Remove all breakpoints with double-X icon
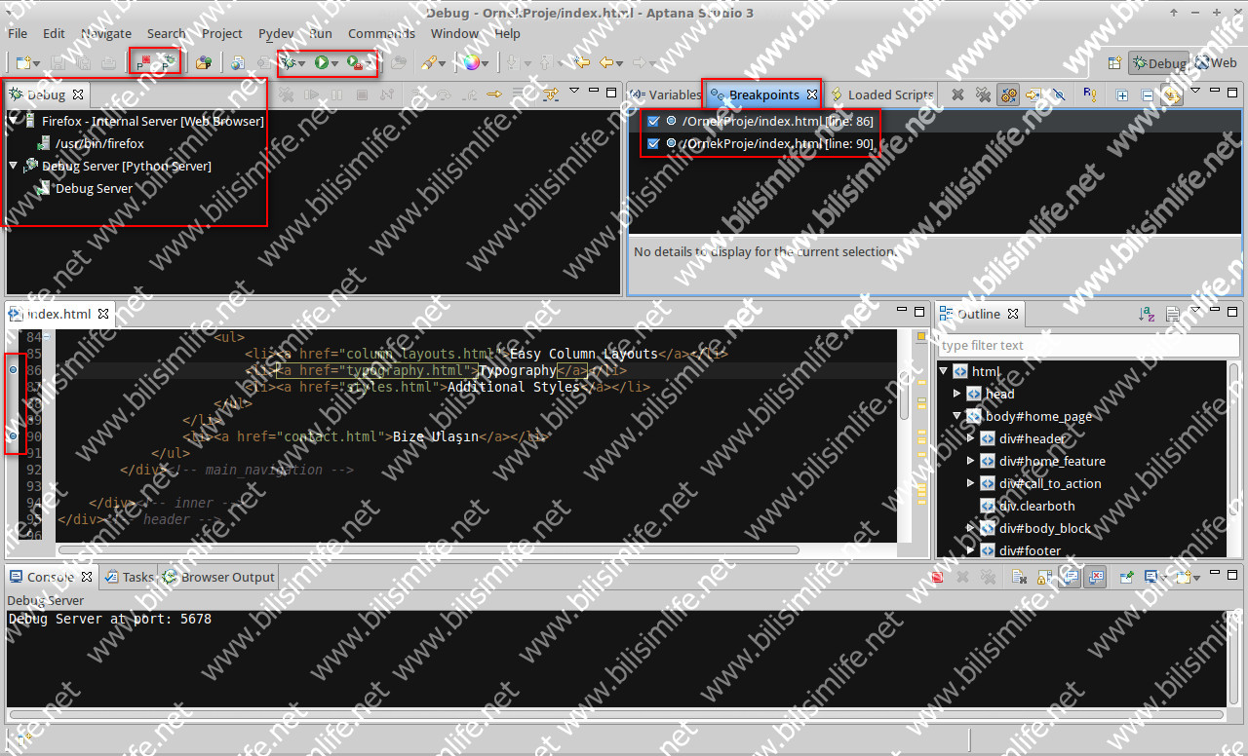Screen dimensions: 1248x756 pos(983,94)
